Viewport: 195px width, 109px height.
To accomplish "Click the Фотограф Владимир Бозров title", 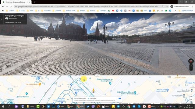I will tap(14, 16).
